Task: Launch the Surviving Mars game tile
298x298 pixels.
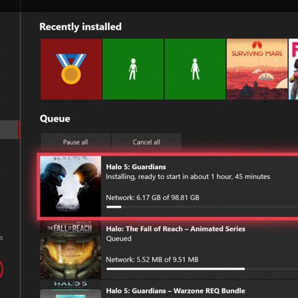Action: click(x=257, y=69)
